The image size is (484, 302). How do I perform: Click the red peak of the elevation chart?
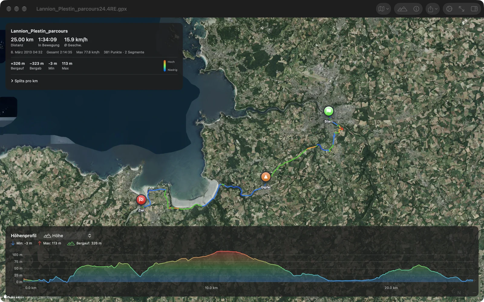click(227, 252)
